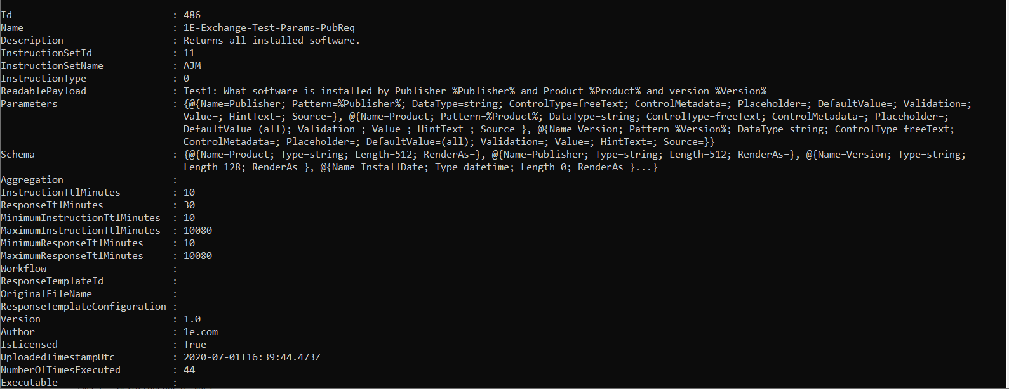The height and width of the screenshot is (389, 1009).
Task: Click the ReadablePayload label
Action: click(x=43, y=91)
